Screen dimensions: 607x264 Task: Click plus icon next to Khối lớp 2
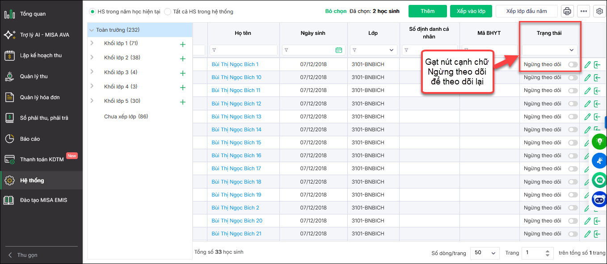(182, 59)
